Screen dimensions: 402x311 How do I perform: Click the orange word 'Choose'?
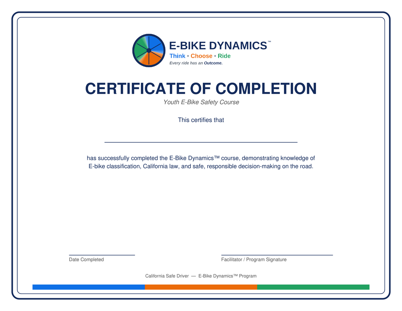point(201,56)
